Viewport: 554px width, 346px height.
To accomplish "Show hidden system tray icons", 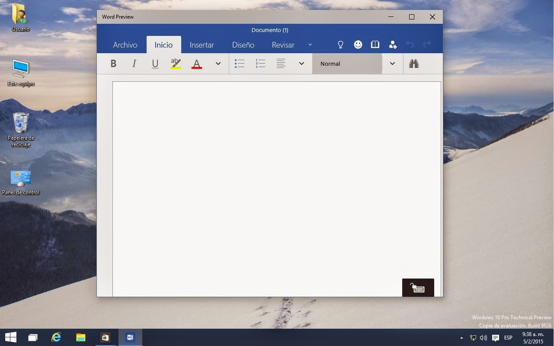I will pyautogui.click(x=461, y=338).
